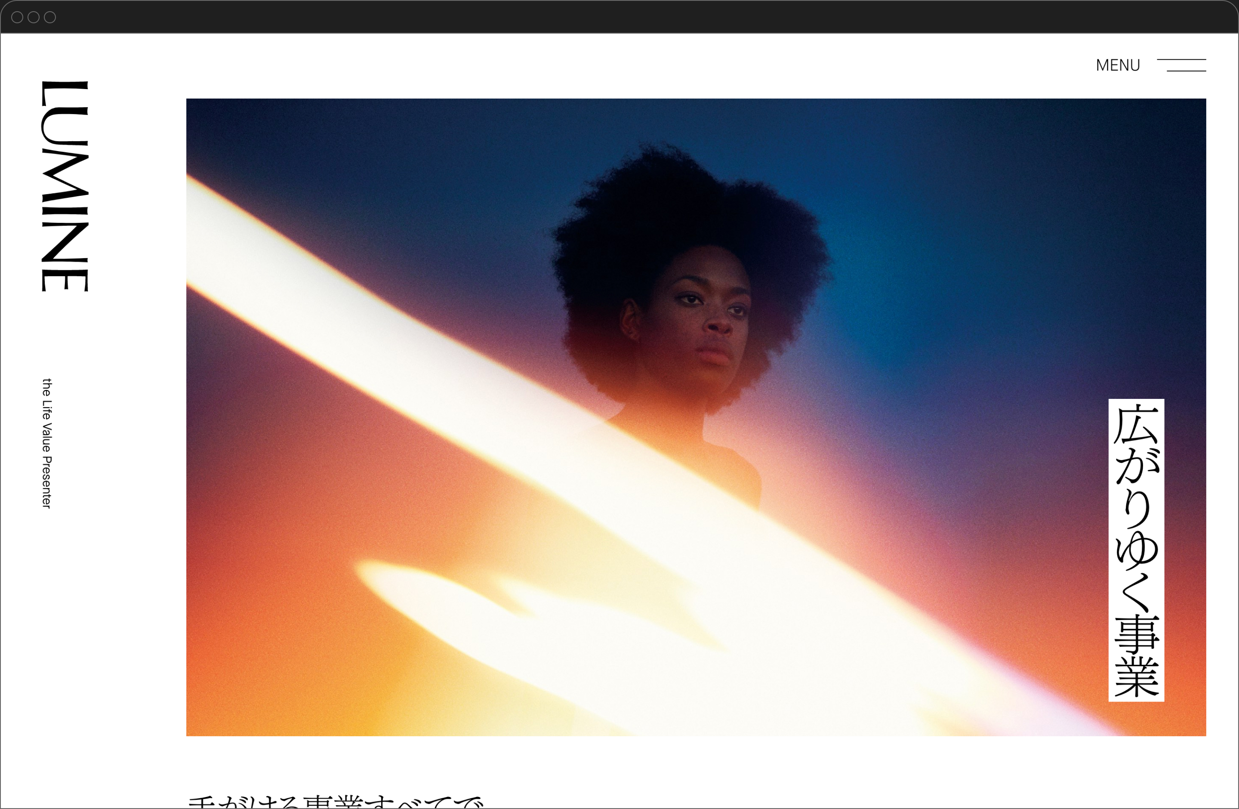Click the MENU label
This screenshot has width=1239, height=809.
point(1118,65)
